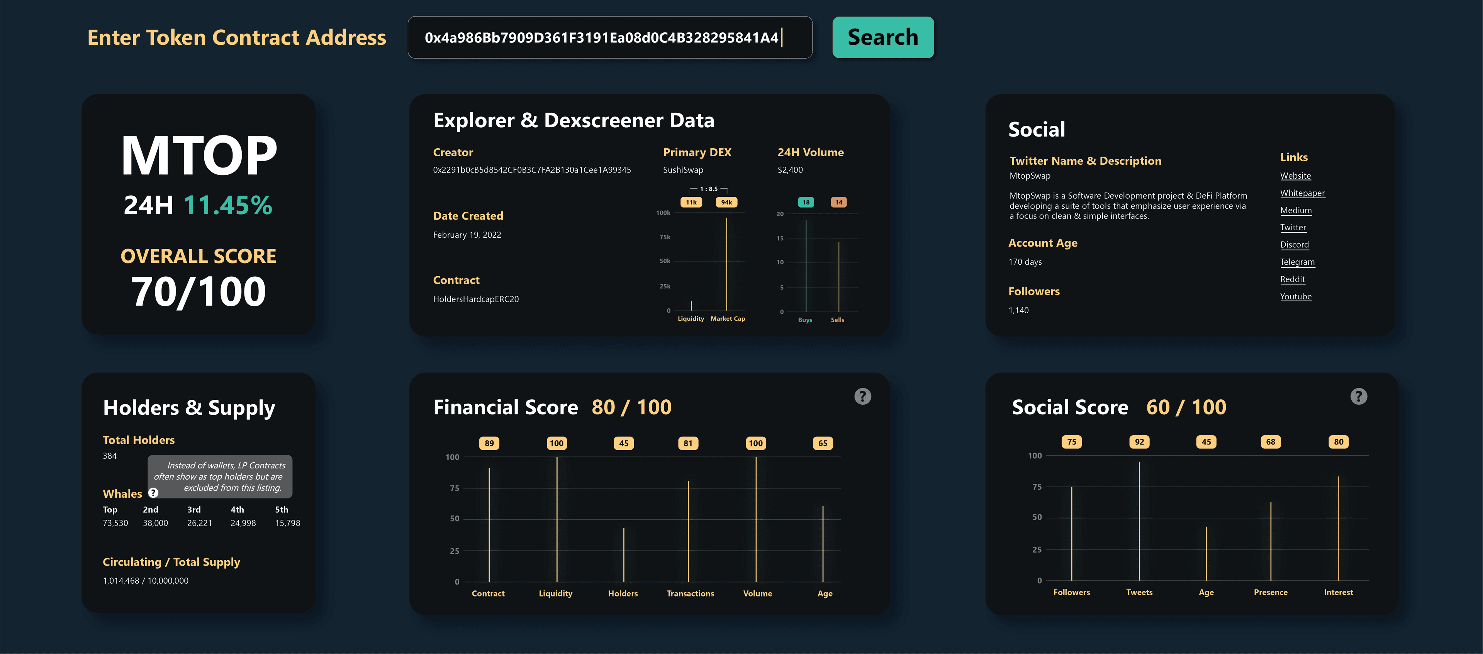Open the Twitter link
The image size is (1483, 654).
coord(1293,227)
